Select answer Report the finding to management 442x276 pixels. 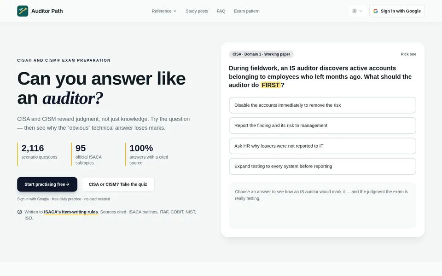322,125
